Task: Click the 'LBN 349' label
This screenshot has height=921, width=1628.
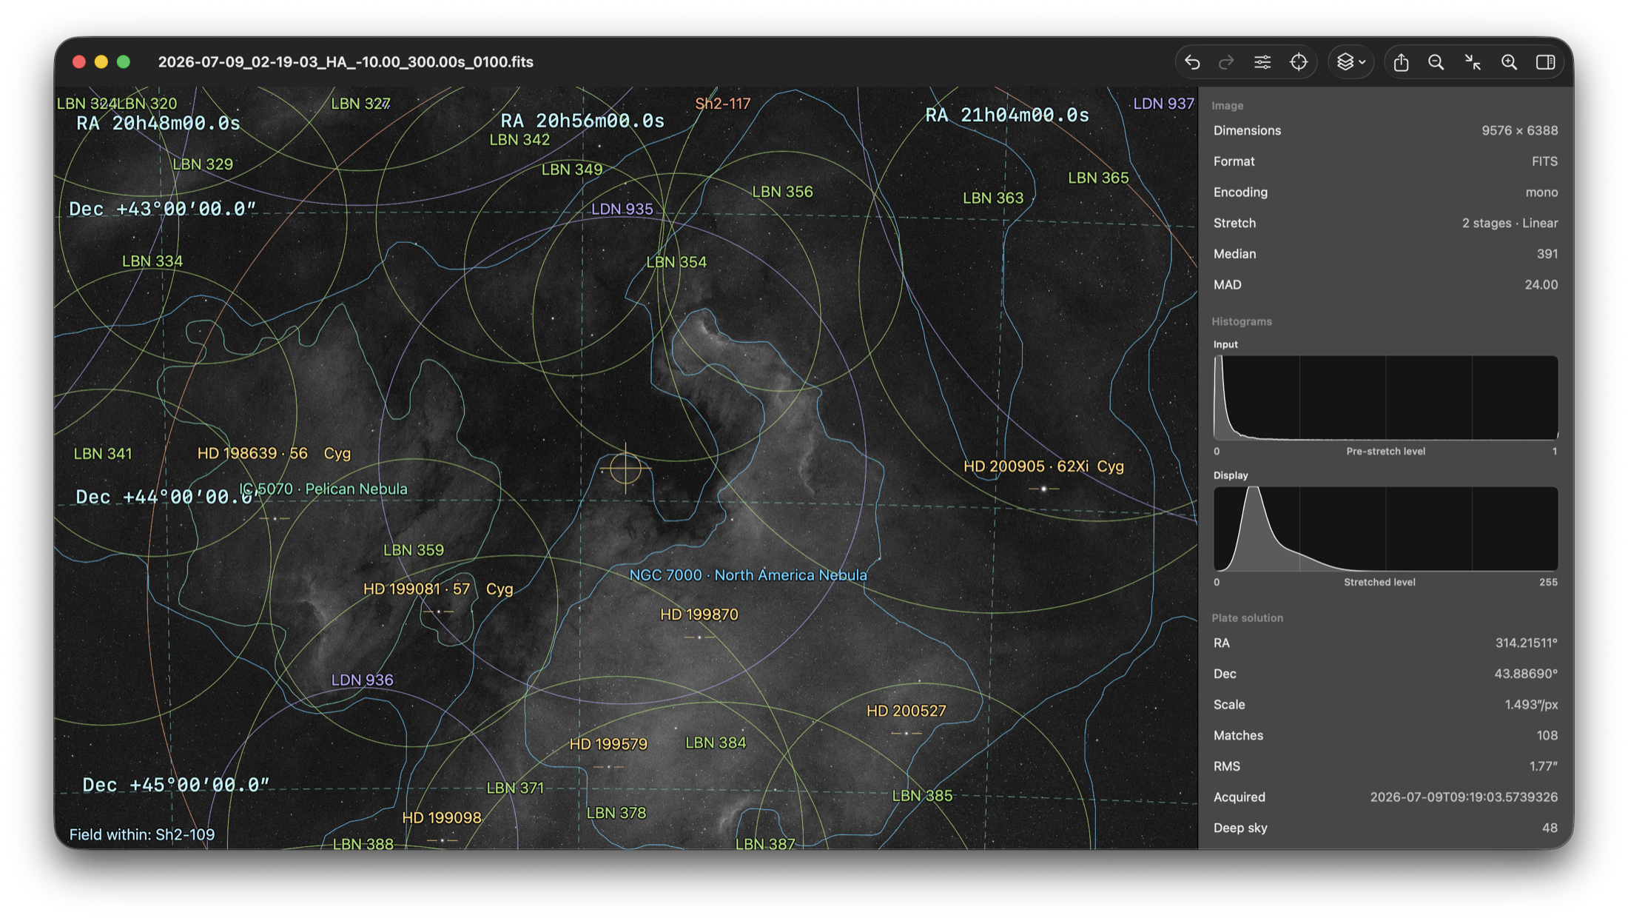Action: pos(572,170)
